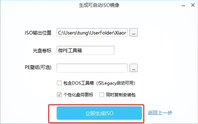The height and width of the screenshot is (124, 198).
Task: Select the ISO输出位置 label
Action: click(38, 33)
